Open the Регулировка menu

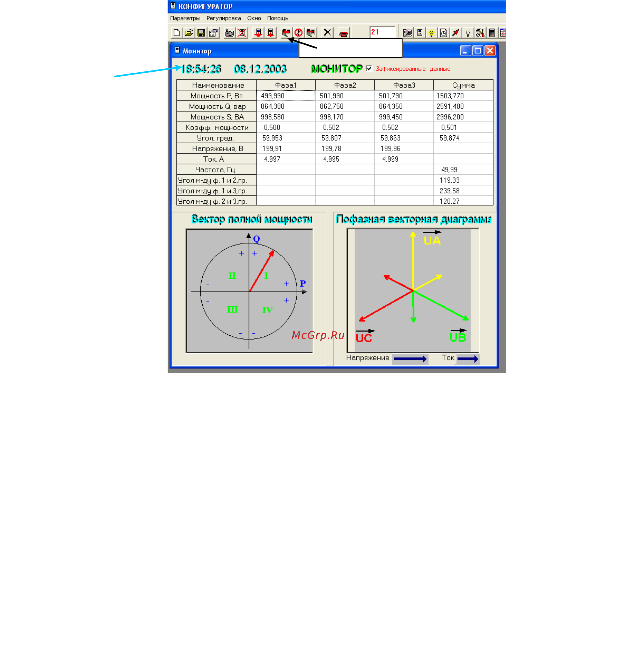[x=223, y=18]
